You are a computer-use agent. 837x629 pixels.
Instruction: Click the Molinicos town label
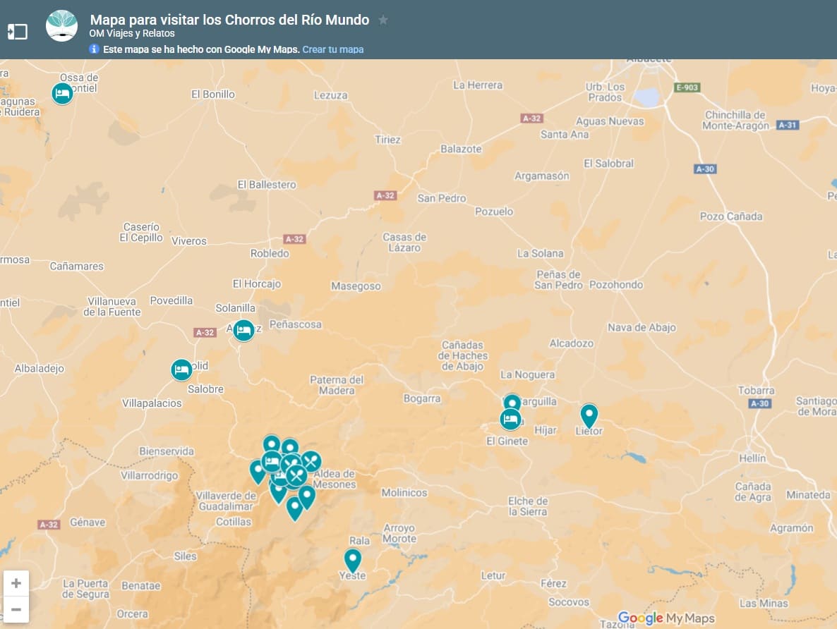click(x=404, y=493)
